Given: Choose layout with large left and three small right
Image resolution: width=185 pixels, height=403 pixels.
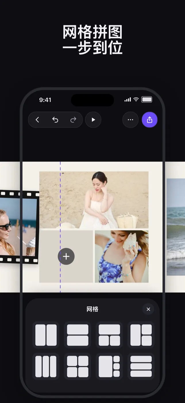Looking at the screenshot, I should 109,366.
